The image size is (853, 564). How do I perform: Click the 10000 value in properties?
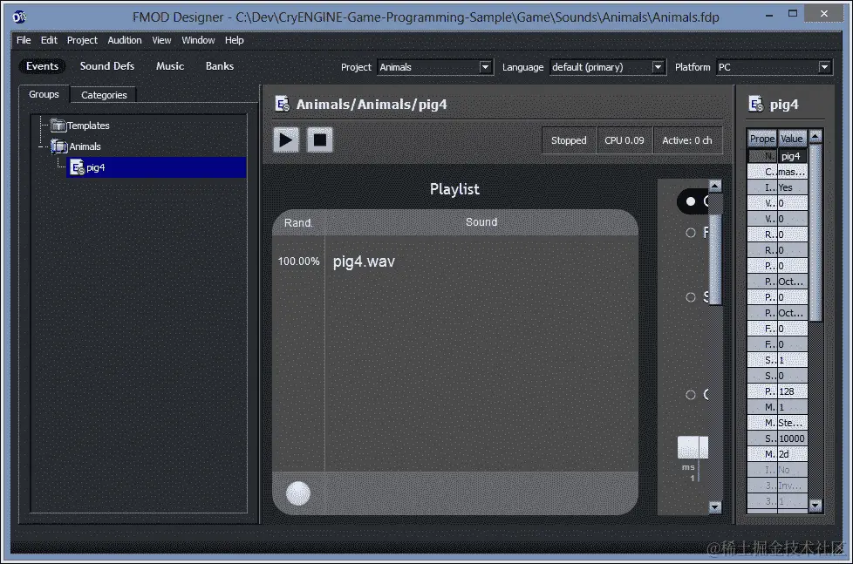pos(792,438)
